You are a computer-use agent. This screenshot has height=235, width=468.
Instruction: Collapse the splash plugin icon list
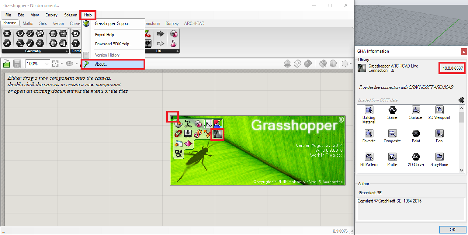172,117
